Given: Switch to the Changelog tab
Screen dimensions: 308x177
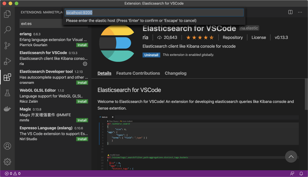Looking at the screenshot, I should point(175,73).
